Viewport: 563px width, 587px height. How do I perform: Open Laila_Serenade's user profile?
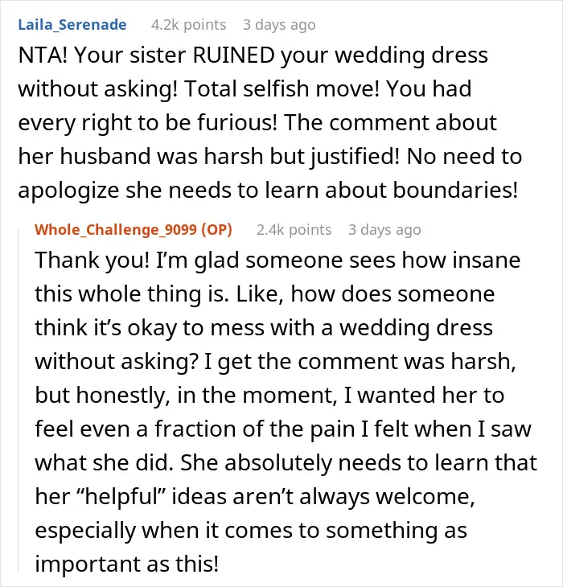[72, 25]
